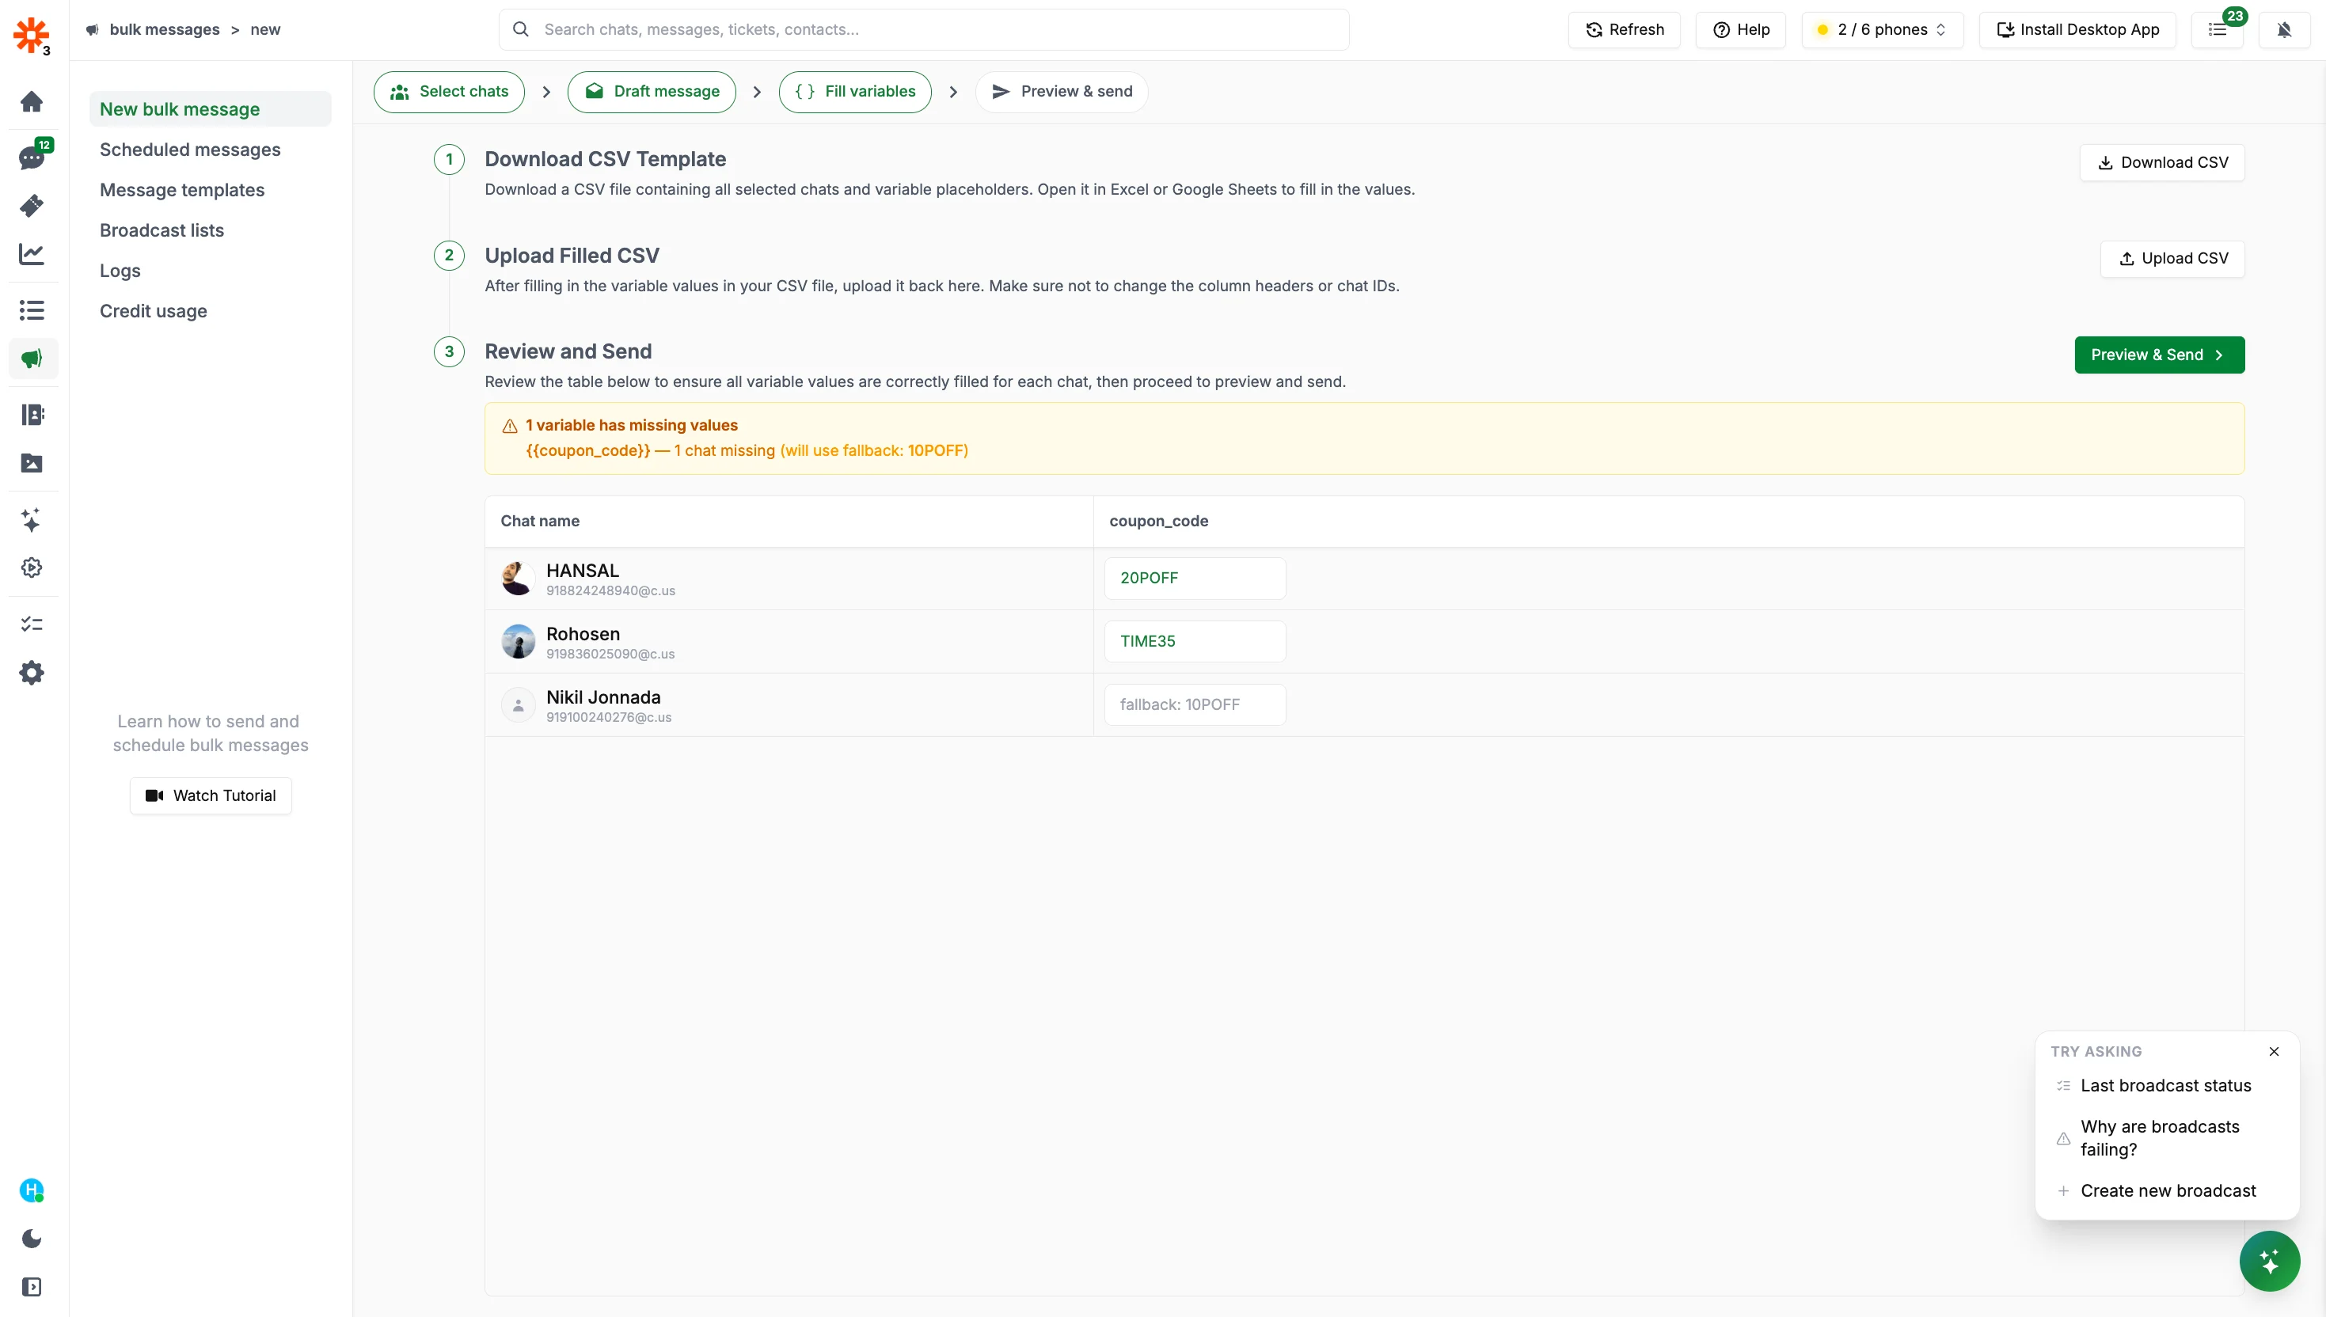2326x1317 pixels.
Task: Click the coupon_code column header
Action: click(1158, 521)
